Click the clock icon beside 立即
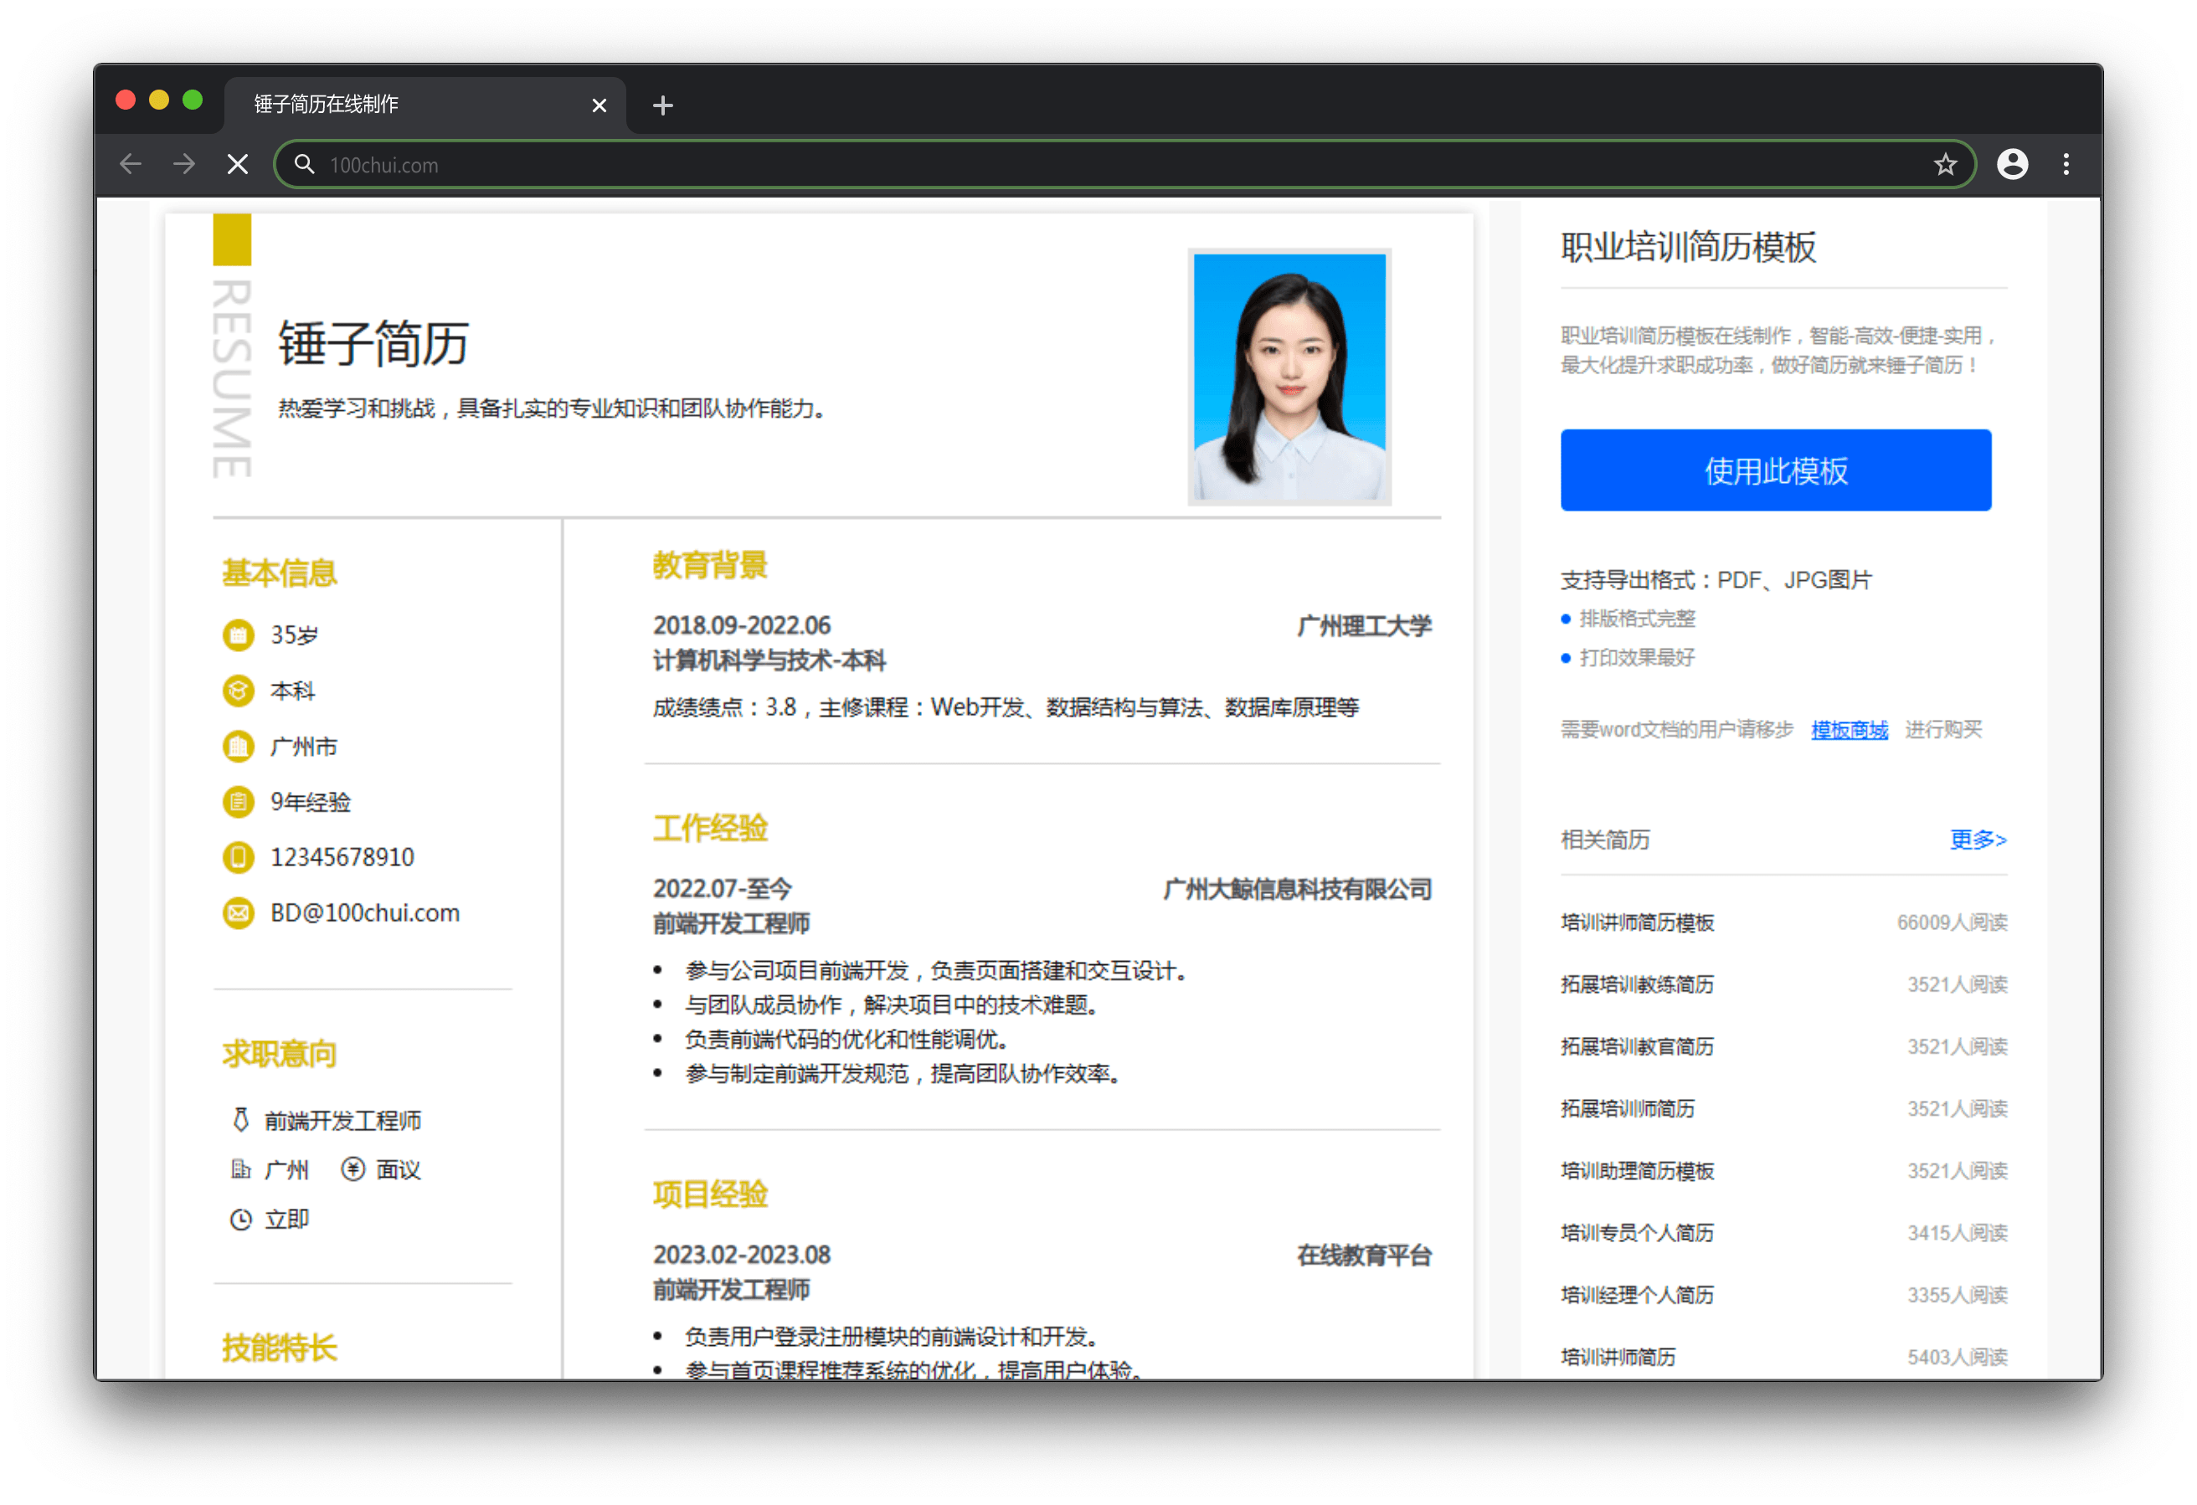This screenshot has height=1505, width=2197. click(241, 1220)
